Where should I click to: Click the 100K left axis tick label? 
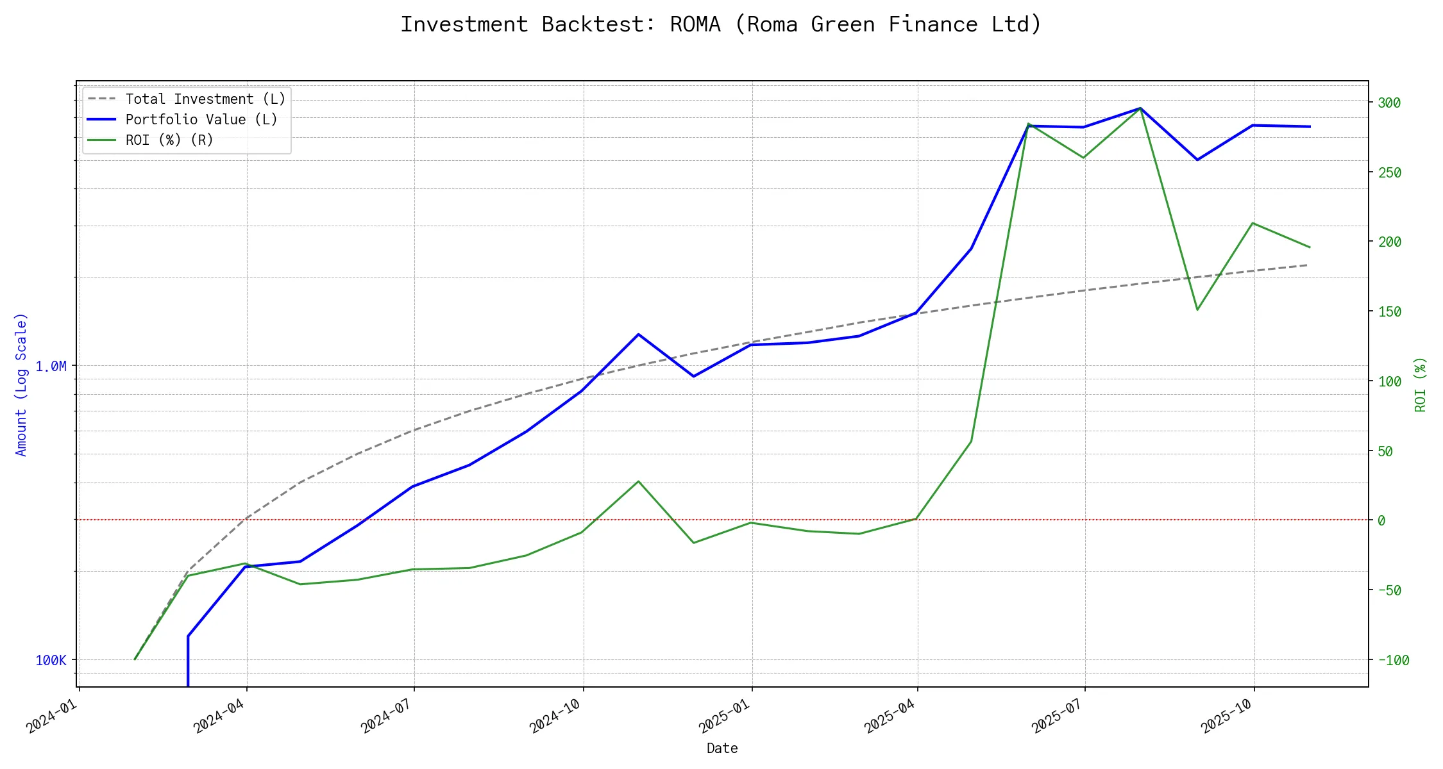tap(51, 661)
